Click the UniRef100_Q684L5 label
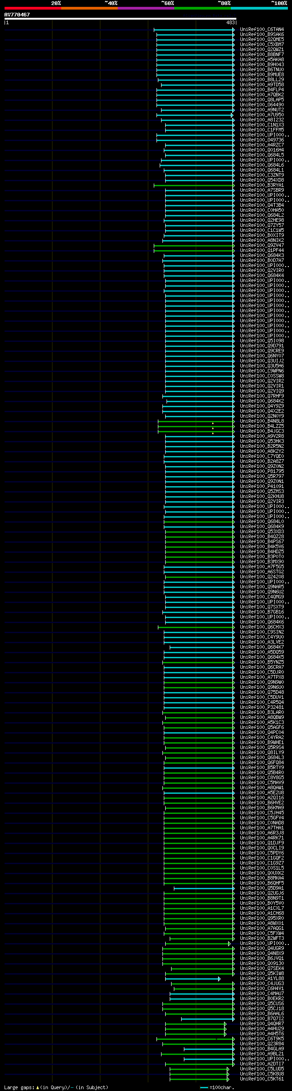292x1091 pixels. 262,155
